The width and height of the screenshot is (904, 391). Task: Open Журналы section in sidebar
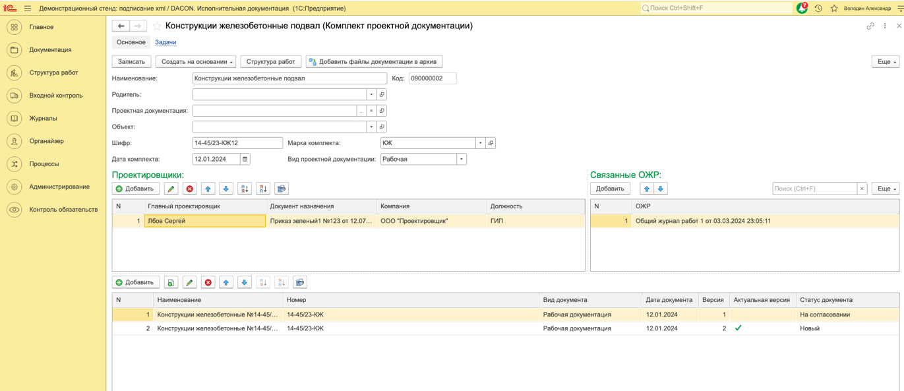(43, 118)
